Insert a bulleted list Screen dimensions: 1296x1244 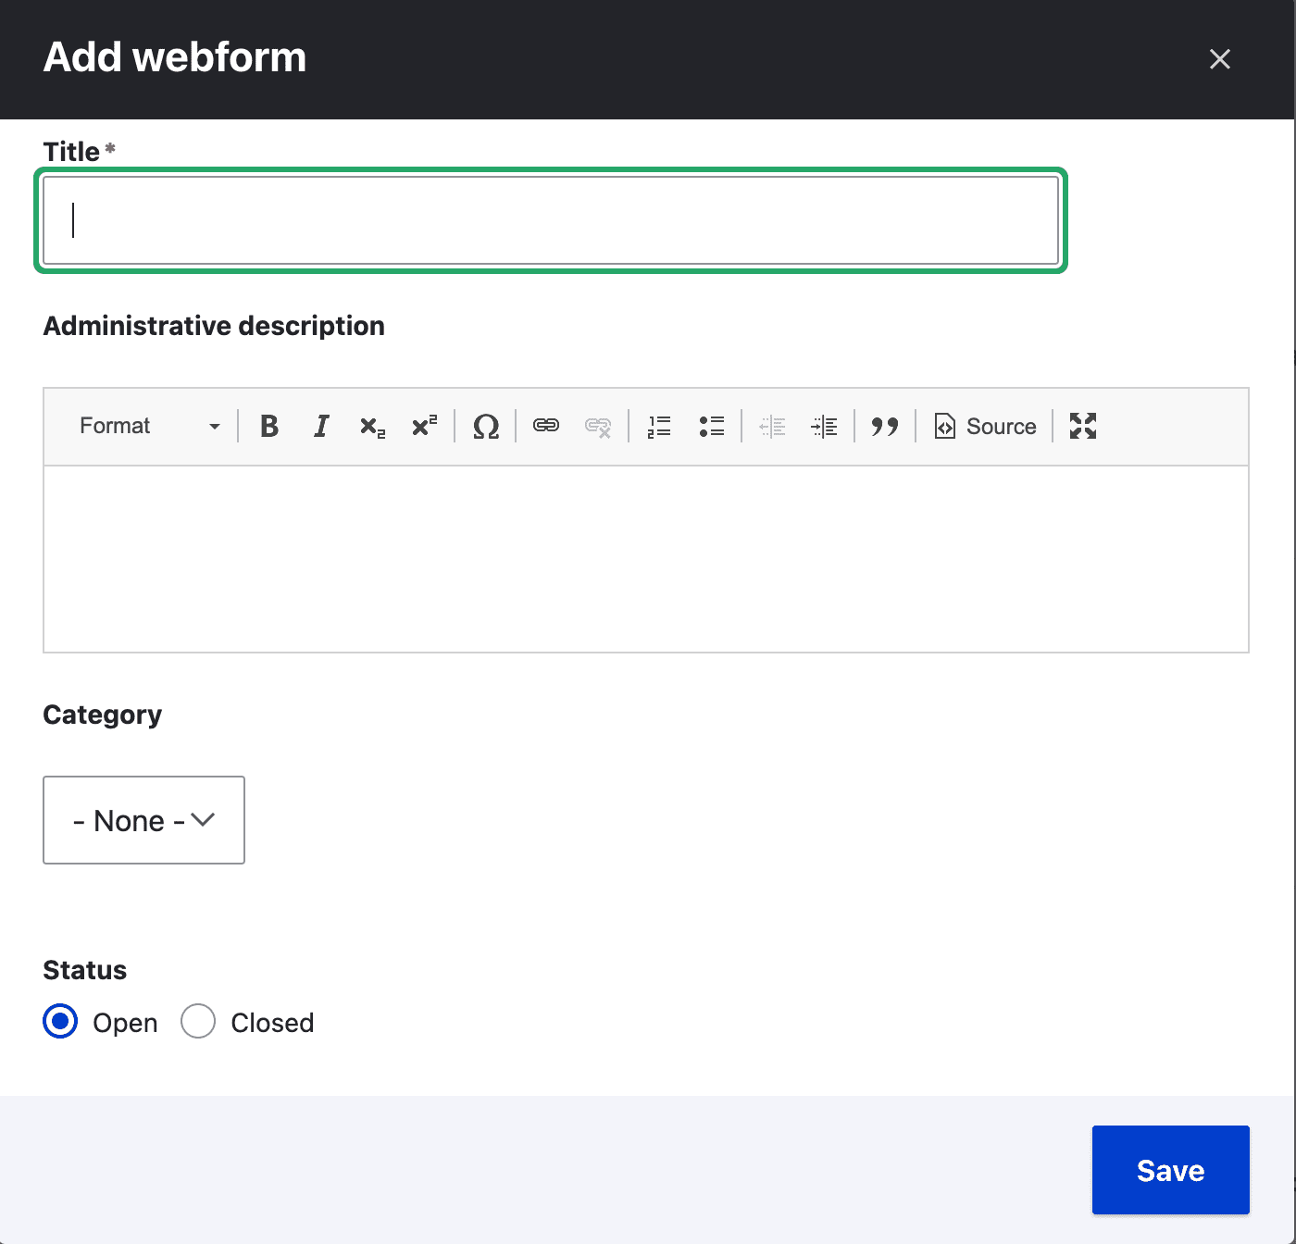pyautogui.click(x=712, y=426)
